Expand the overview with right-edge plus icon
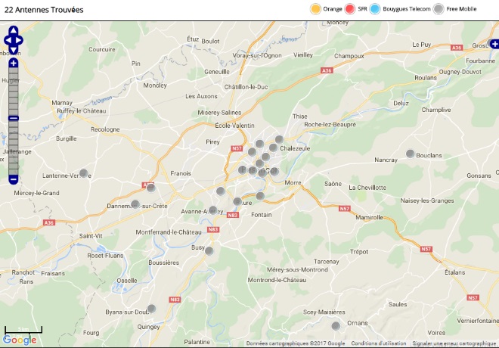This screenshot has width=499, height=348. coord(495,44)
